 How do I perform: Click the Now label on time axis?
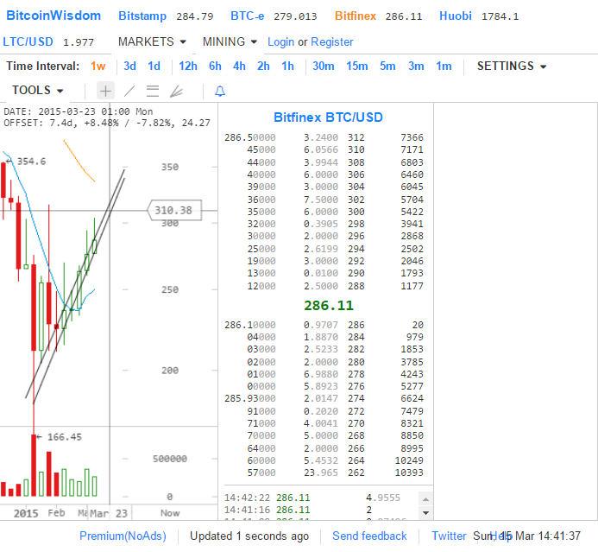click(170, 513)
